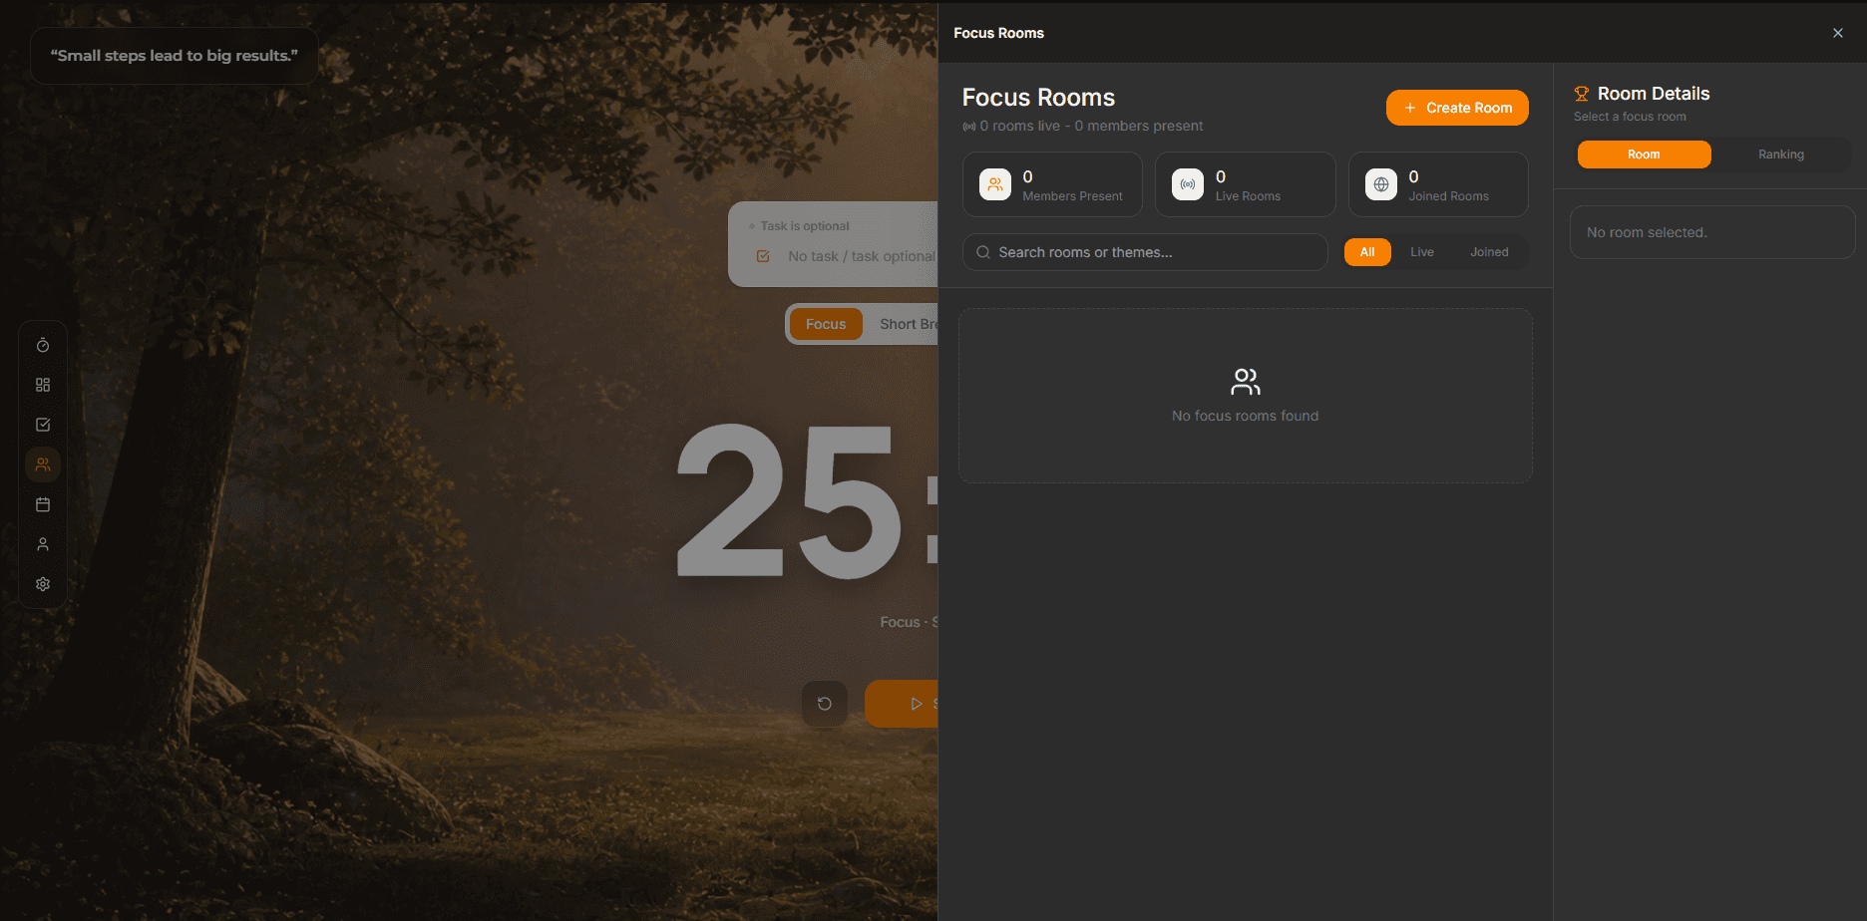Select the Focus timer mode
The image size is (1867, 921).
tap(826, 324)
